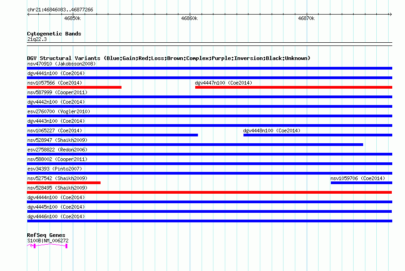Click the esv34393 (Pinto2007) label
The height and width of the screenshot is (271, 405).
[x=55, y=169]
